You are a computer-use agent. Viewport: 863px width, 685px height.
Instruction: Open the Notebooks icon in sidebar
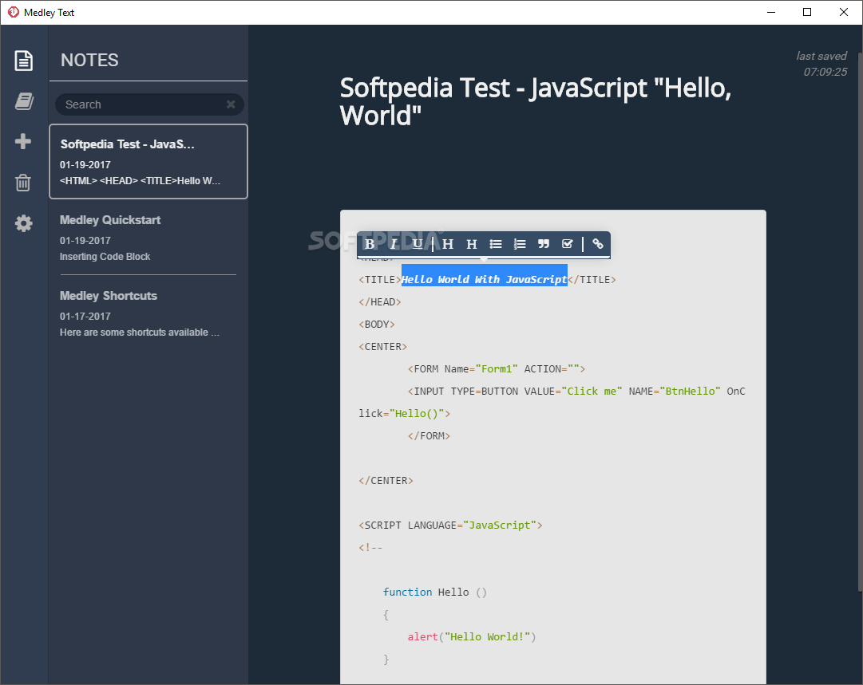24,101
